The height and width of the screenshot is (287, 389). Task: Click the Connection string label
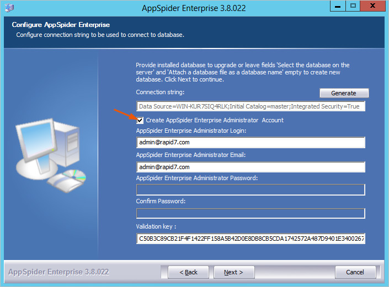point(160,92)
